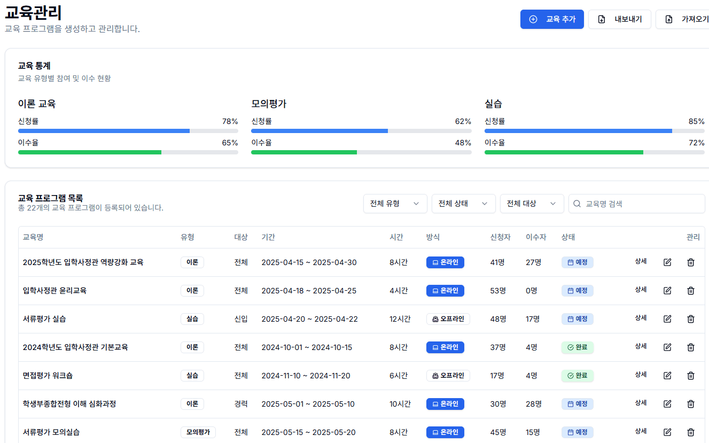The height and width of the screenshot is (443, 709).
Task: Open the 전체 상태 filter dropdown
Action: coord(464,204)
